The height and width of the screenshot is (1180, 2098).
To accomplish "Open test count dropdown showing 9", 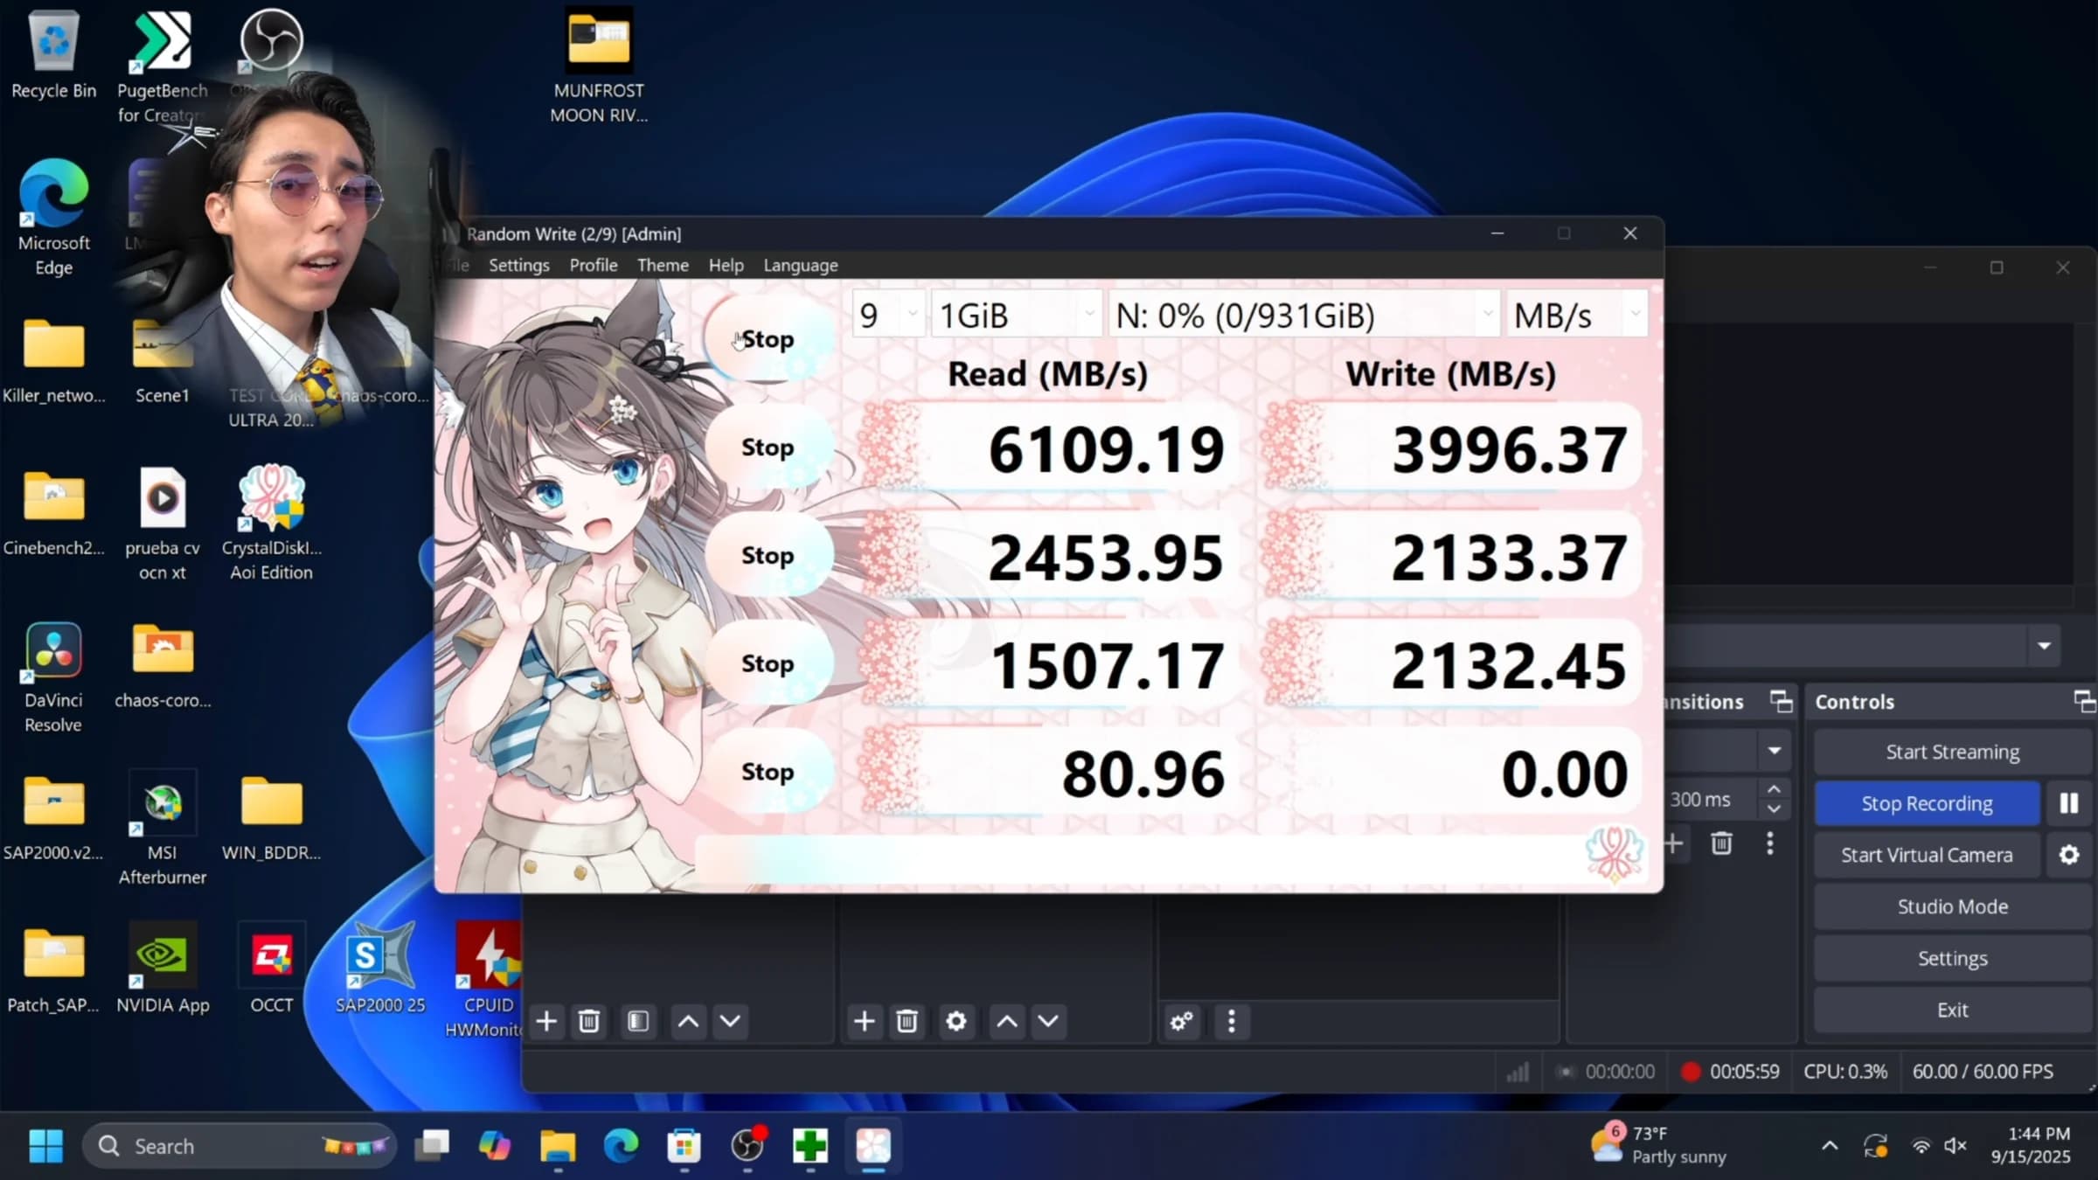I will (888, 315).
